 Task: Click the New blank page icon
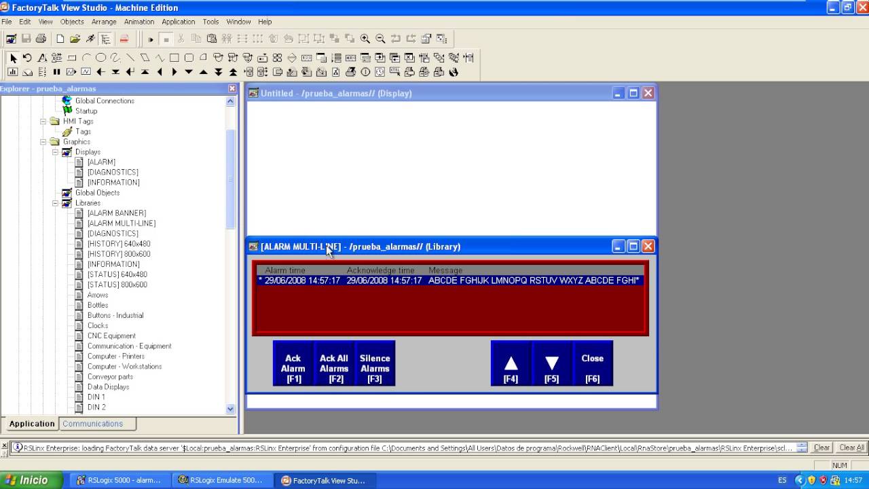coord(60,39)
